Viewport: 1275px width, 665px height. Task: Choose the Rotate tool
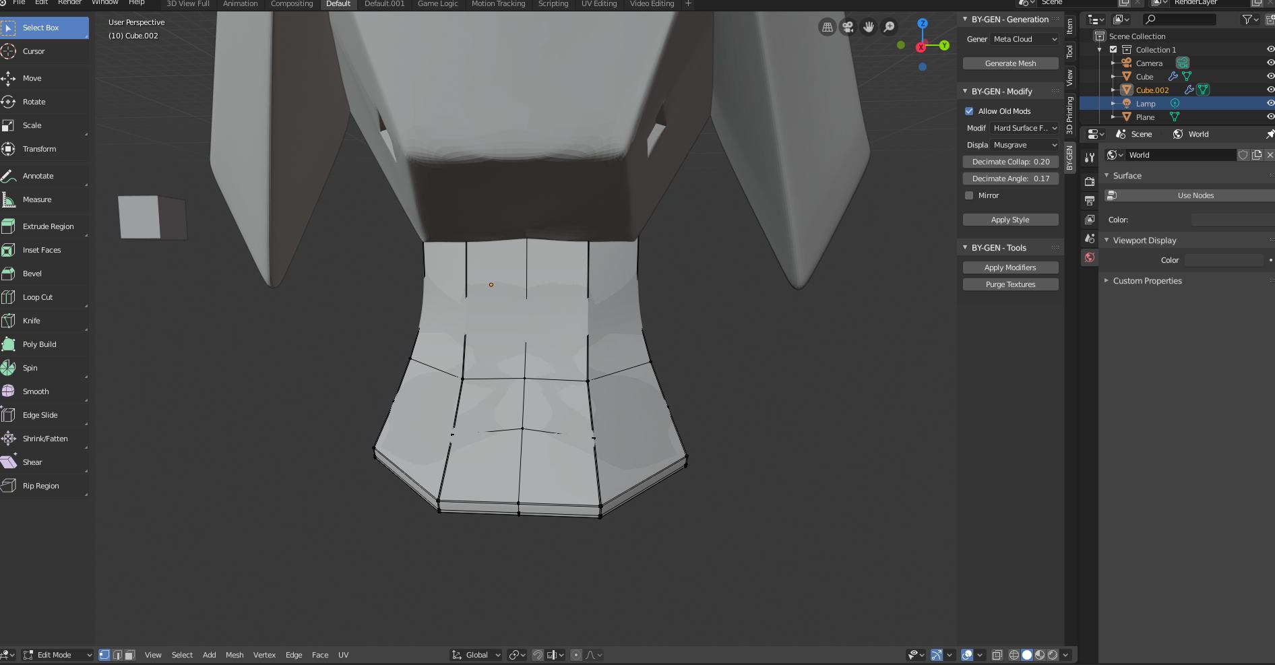(44, 102)
